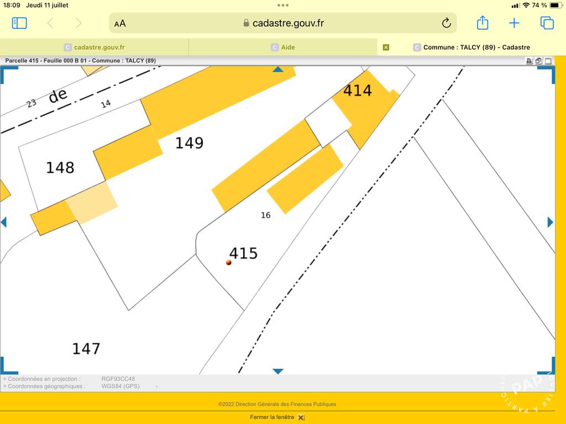
Task: Close the Commune TALCY tab
Action: click(x=386, y=47)
